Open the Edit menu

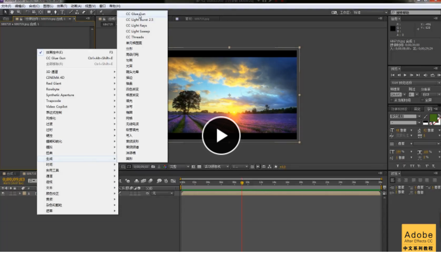click(x=20, y=6)
